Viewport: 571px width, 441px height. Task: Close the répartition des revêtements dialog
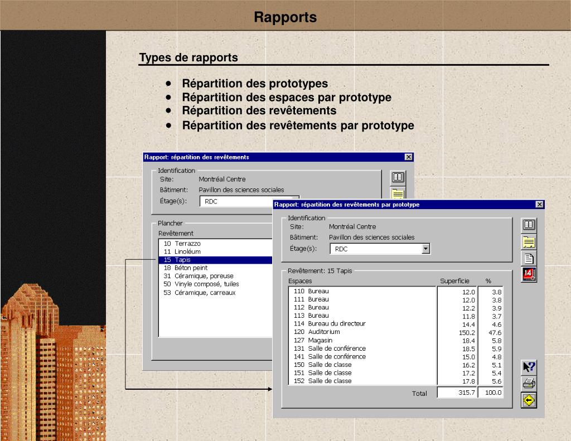point(409,157)
